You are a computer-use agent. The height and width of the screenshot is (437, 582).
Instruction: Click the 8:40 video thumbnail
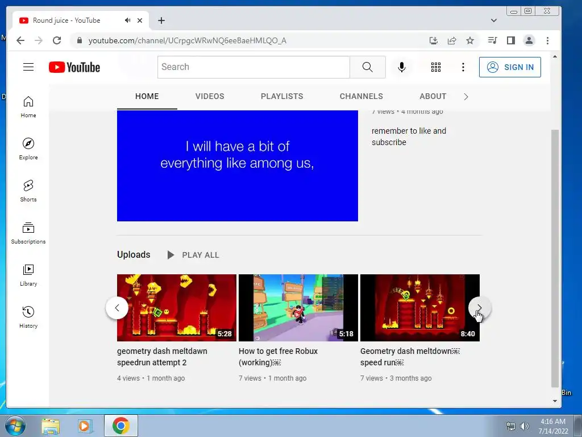click(420, 308)
